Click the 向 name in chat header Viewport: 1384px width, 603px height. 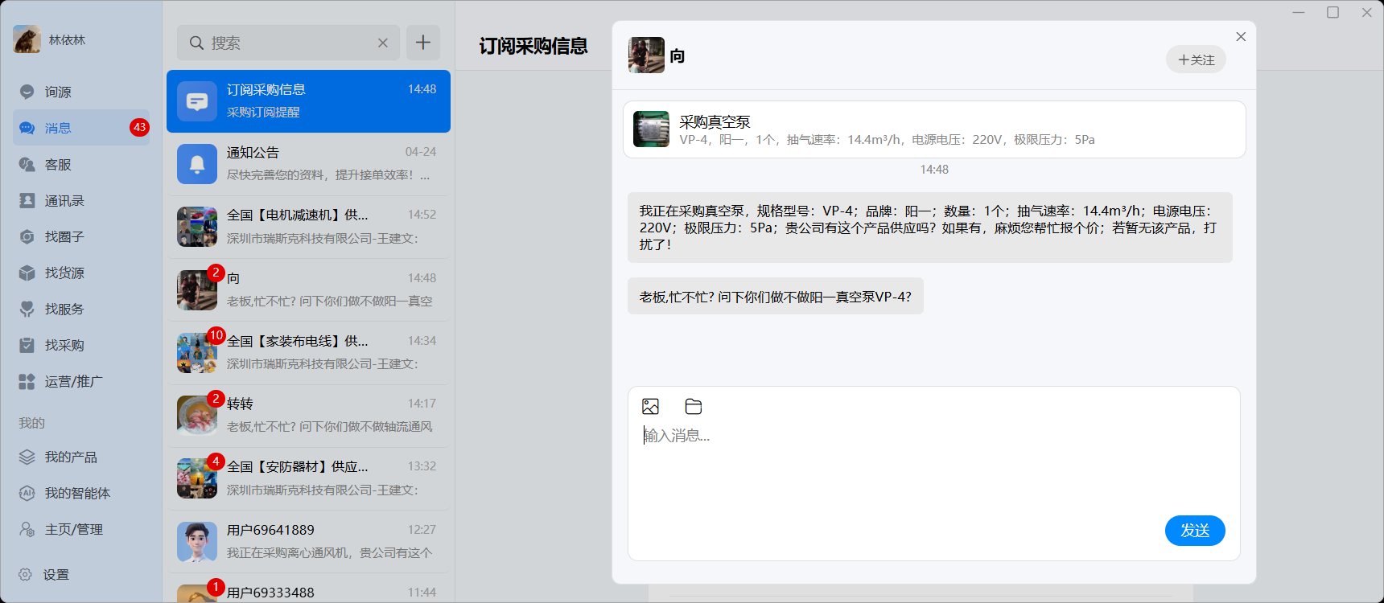[x=678, y=56]
